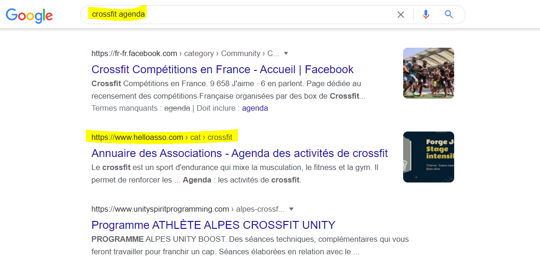Click the magnifying glass search icon
Image resolution: width=540 pixels, height=264 pixels.
pyautogui.click(x=449, y=14)
